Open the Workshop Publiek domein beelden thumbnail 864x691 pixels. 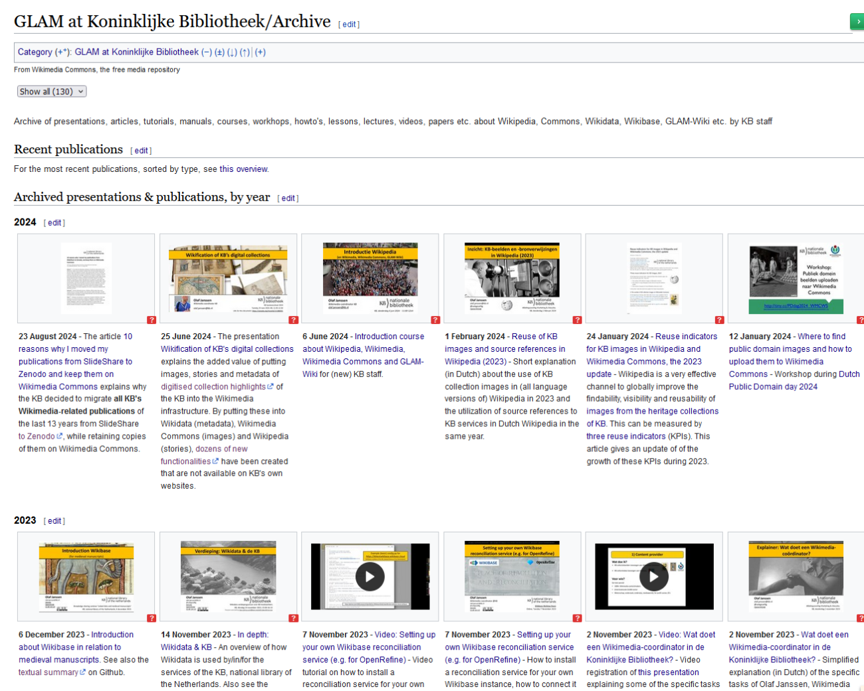coord(796,278)
